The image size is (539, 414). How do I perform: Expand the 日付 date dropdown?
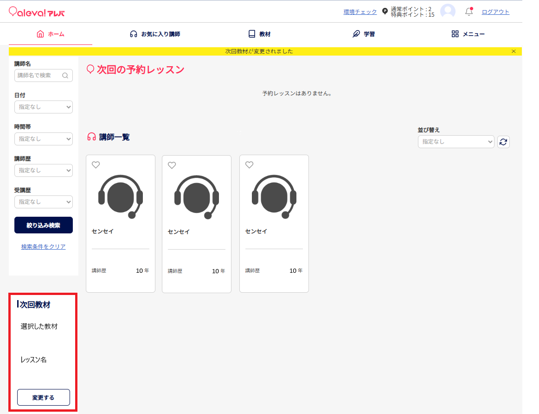(44, 107)
